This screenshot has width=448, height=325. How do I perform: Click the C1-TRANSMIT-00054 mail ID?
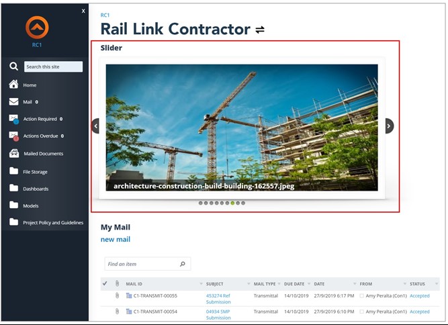[155, 312]
